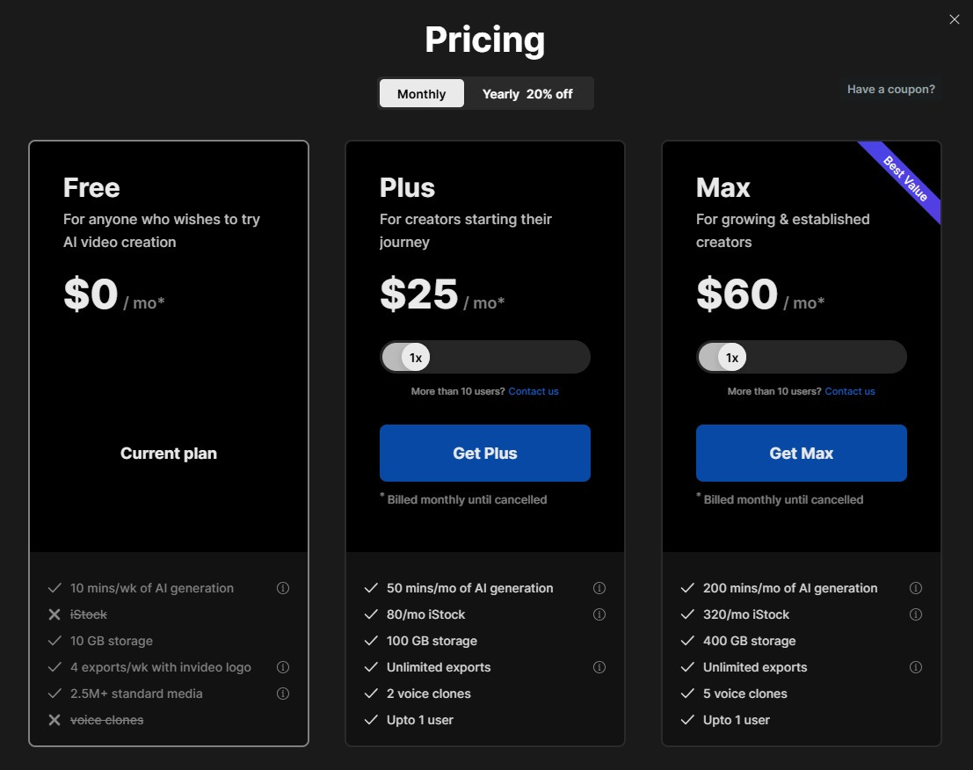The width and height of the screenshot is (973, 770).
Task: Click the Plus plan 1x user slider
Action: [416, 358]
